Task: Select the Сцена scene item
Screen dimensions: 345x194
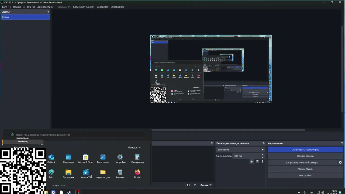Action: (x=25, y=17)
